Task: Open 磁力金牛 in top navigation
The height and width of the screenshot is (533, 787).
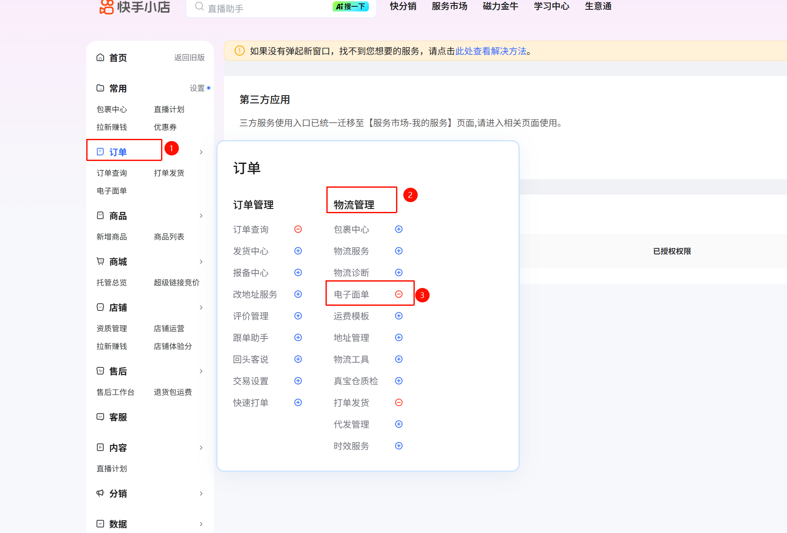Action: 500,6
